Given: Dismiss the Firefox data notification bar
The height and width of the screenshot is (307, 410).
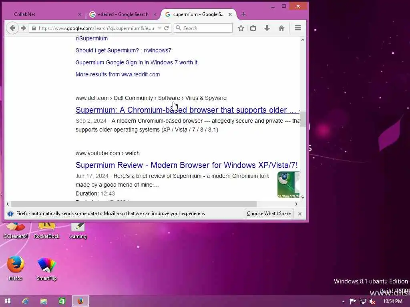Looking at the screenshot, I should tap(300, 214).
